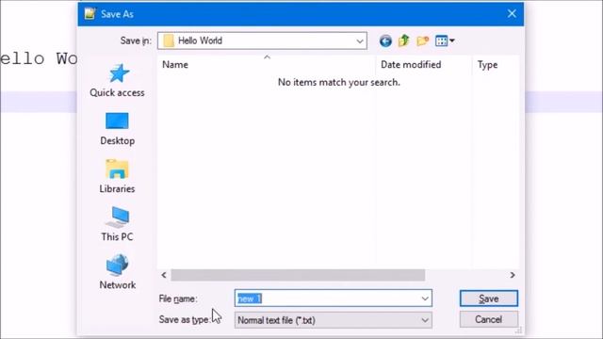603x339 pixels.
Task: Close the Save As dialog
Action: coord(512,14)
